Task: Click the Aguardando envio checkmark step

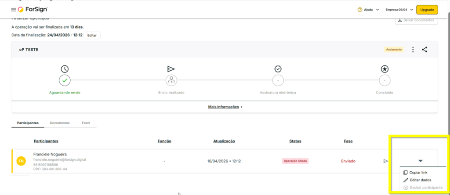Action: coord(65,80)
